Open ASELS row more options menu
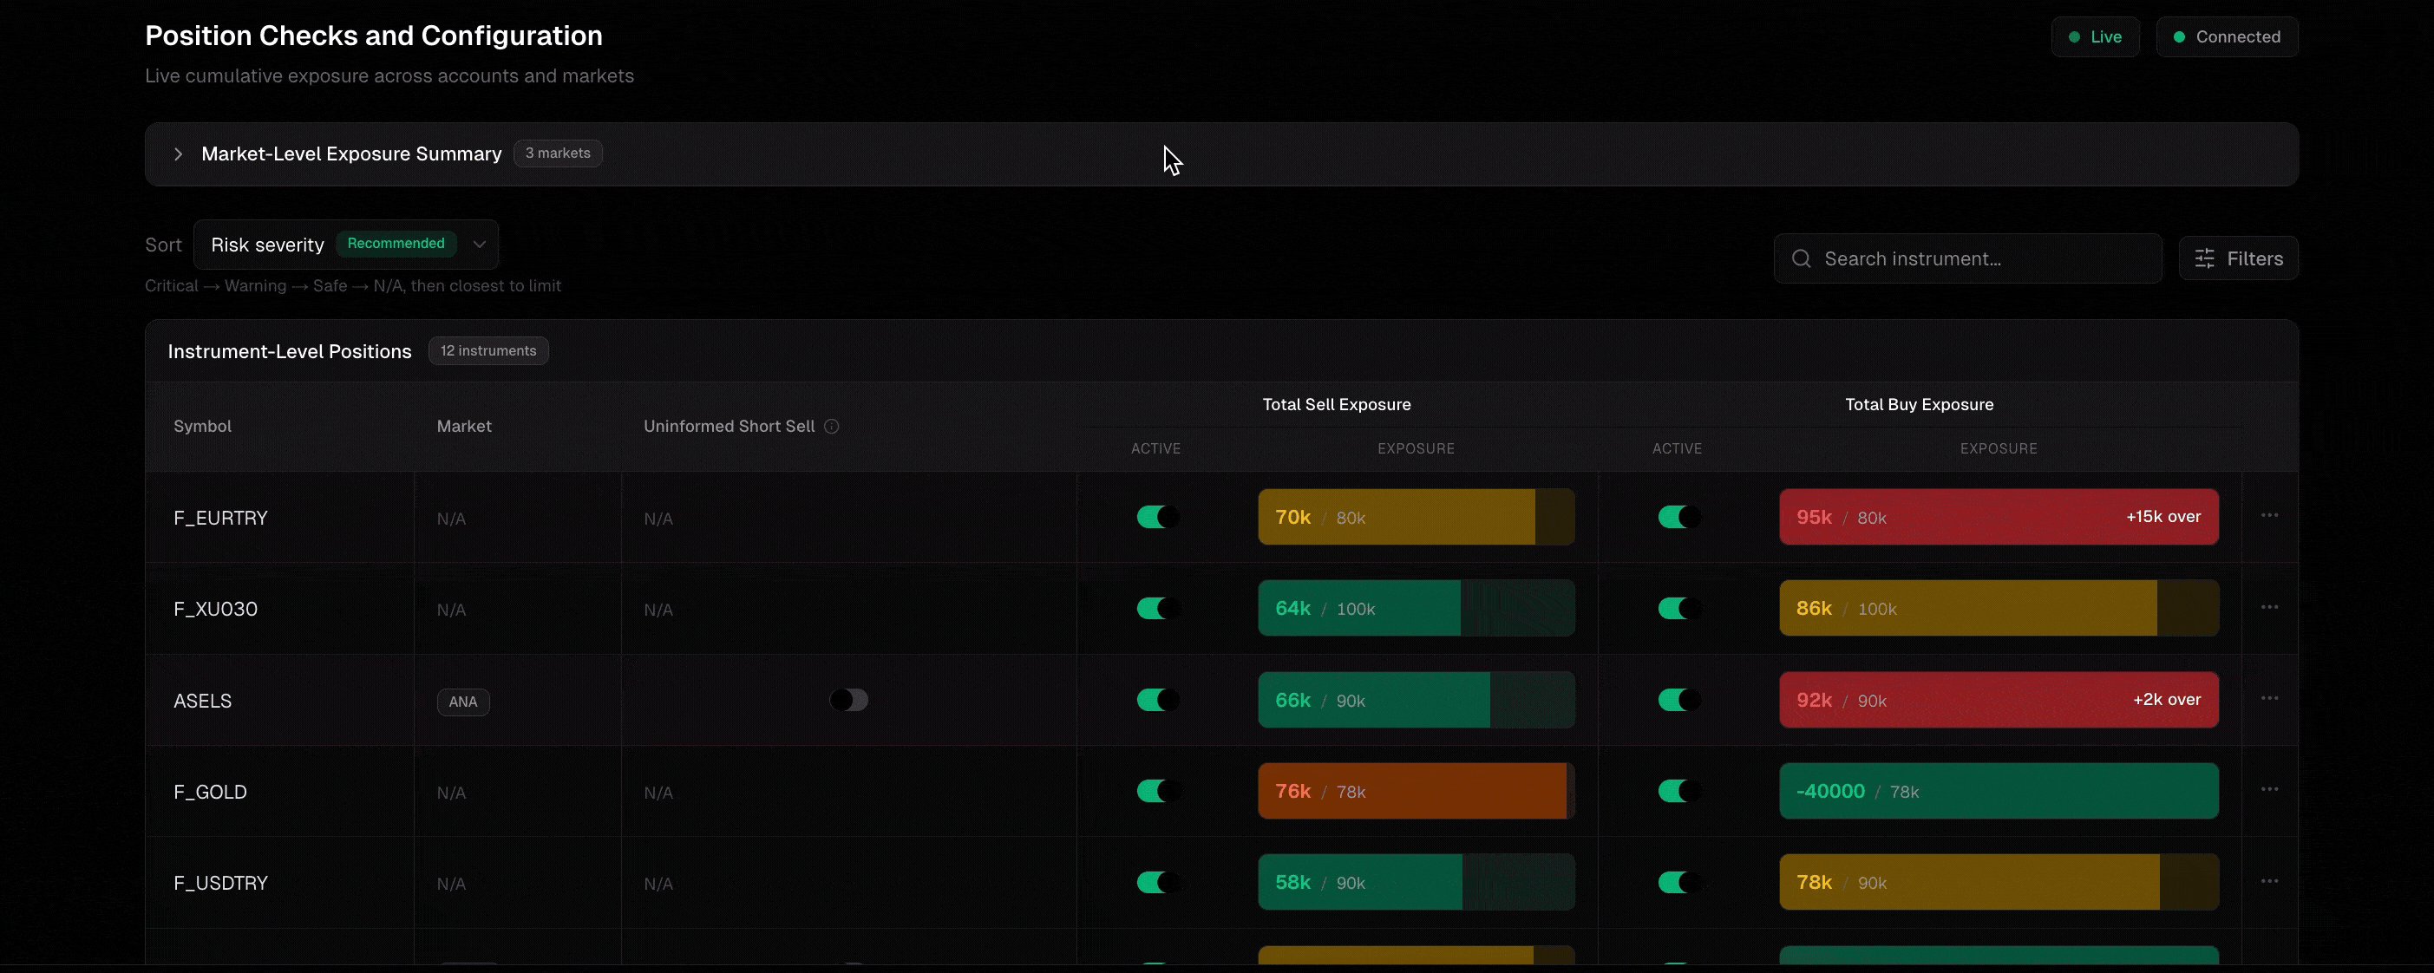The height and width of the screenshot is (973, 2434). [2269, 699]
